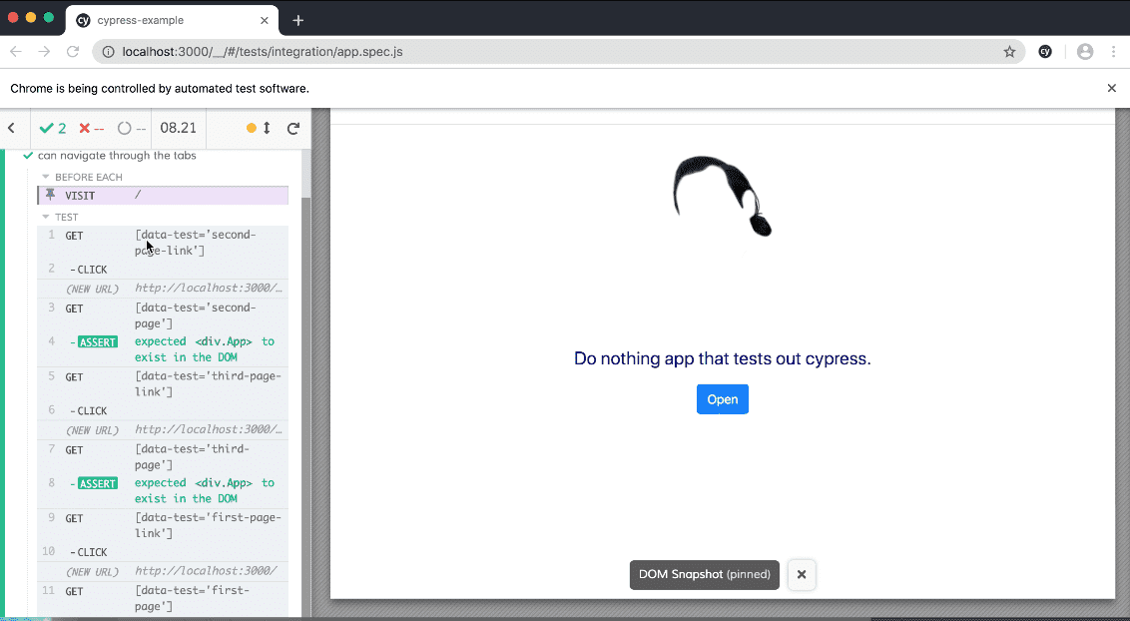This screenshot has width=1130, height=621.
Task: Select the pinned VISIT command row
Action: click(163, 196)
